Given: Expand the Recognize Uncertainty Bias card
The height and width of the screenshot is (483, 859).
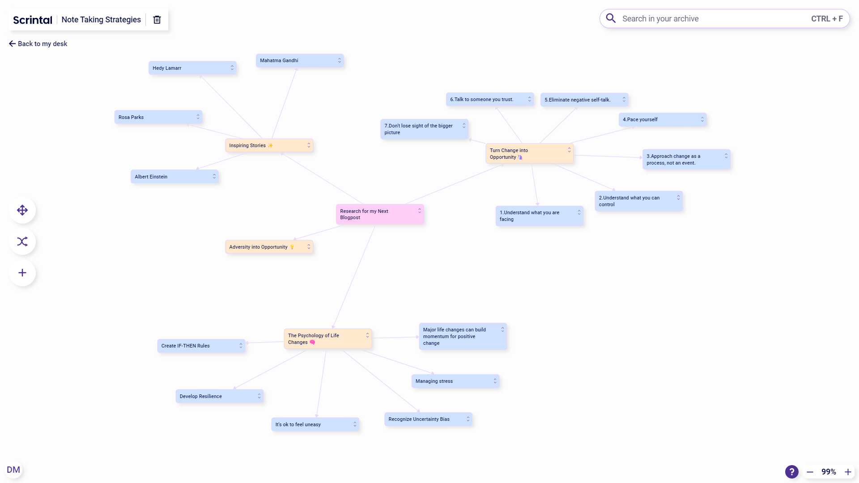Looking at the screenshot, I should coord(468,419).
